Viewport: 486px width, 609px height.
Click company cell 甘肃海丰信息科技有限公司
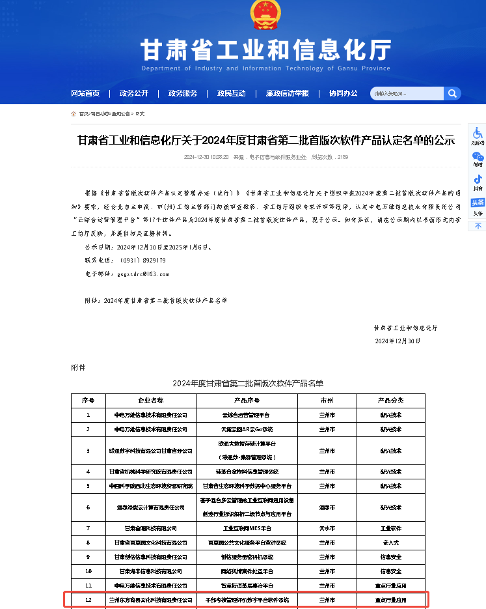click(151, 571)
